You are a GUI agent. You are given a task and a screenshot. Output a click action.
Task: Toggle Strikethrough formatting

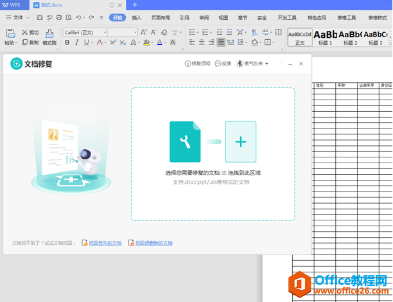tap(100, 42)
